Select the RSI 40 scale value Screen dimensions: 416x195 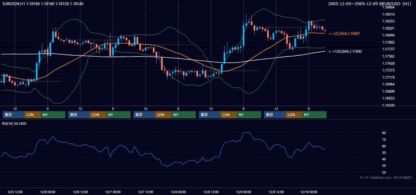click(x=384, y=159)
